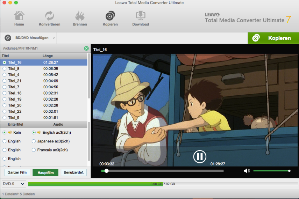The image size is (299, 199).
Task: Select Titel_4 radio button
Action: click(x=5, y=75)
